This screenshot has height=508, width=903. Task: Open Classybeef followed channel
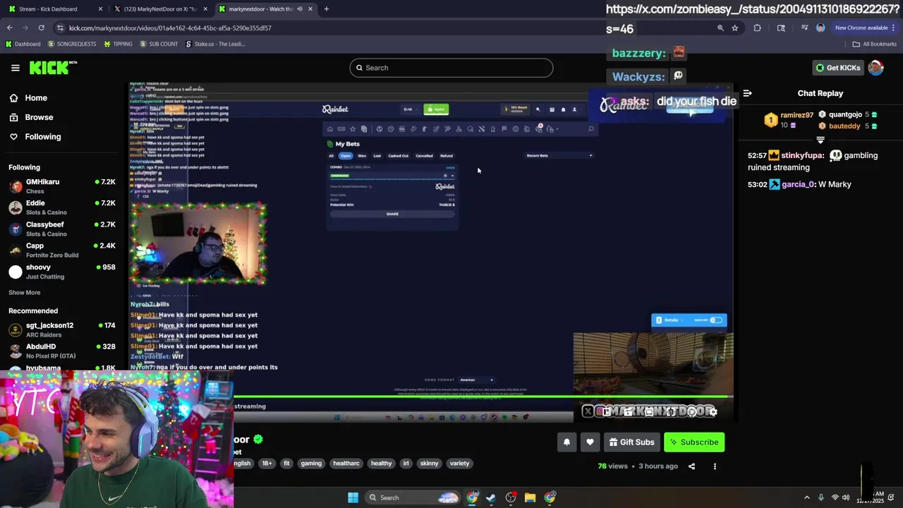(62, 229)
